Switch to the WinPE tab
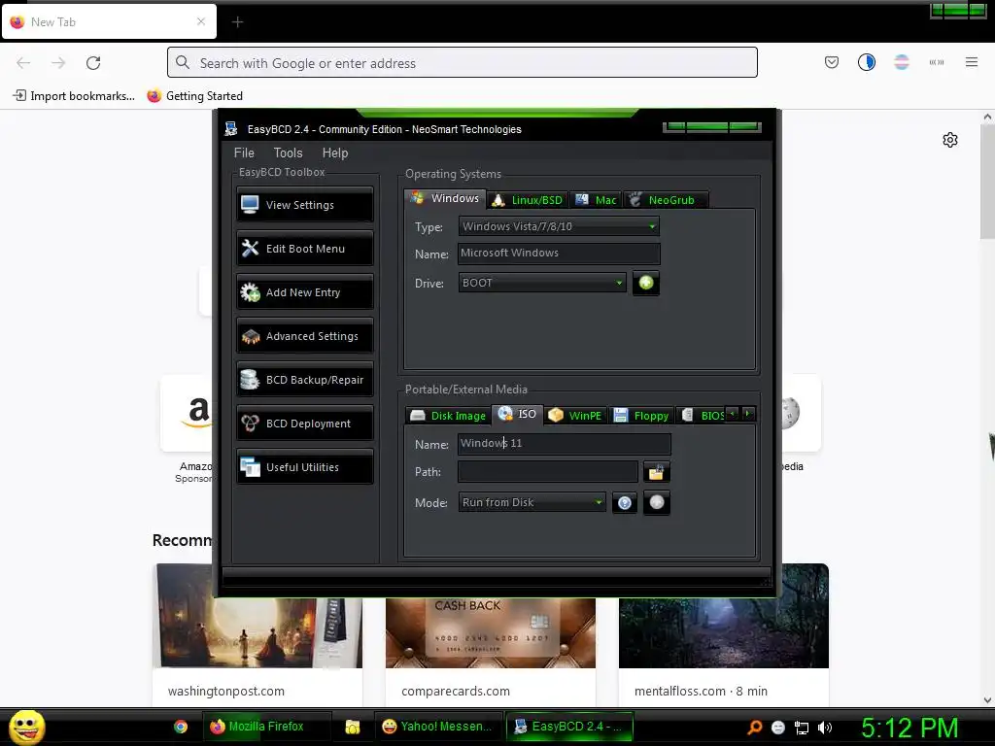This screenshot has width=995, height=746. tap(575, 416)
